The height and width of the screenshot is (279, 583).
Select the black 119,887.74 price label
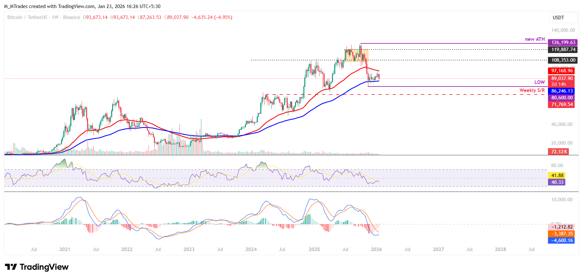click(563, 50)
